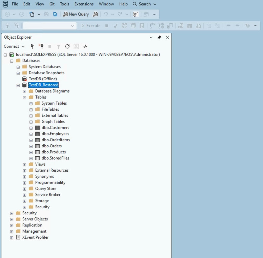This screenshot has width=263, height=258.
Task: Click the Redo arrow icon
Action: [x=120, y=14]
